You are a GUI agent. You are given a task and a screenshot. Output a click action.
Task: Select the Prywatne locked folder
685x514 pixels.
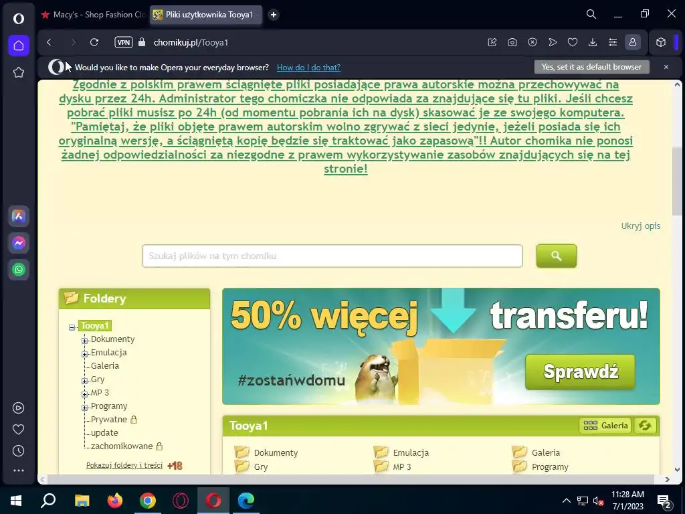pos(109,419)
